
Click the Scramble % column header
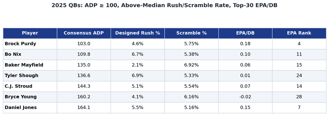191,33
